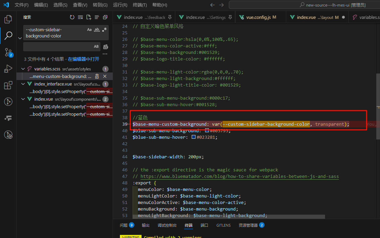
Task: Unpin the feedback index.vue tab
Action: [x=170, y=17]
